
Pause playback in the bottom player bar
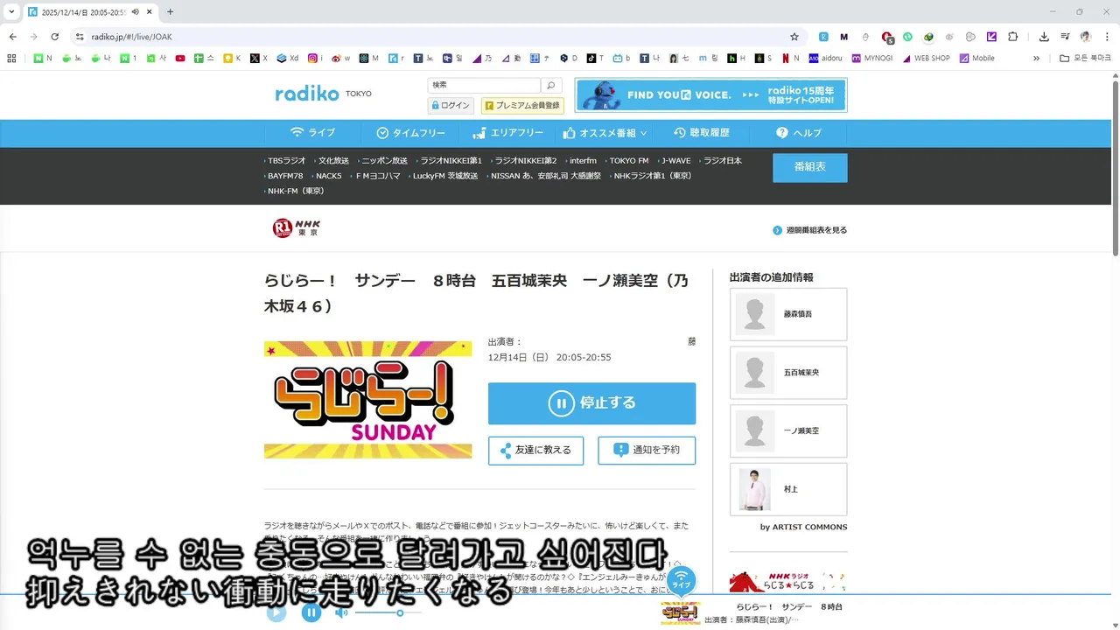point(311,612)
